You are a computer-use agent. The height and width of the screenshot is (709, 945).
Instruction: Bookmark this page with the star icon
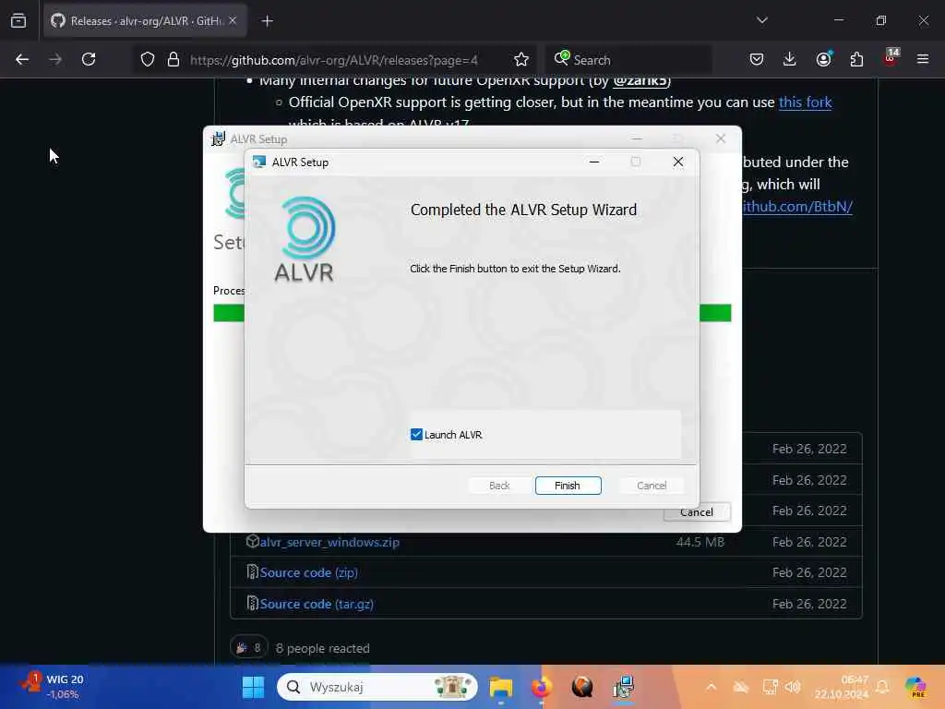pos(521,60)
